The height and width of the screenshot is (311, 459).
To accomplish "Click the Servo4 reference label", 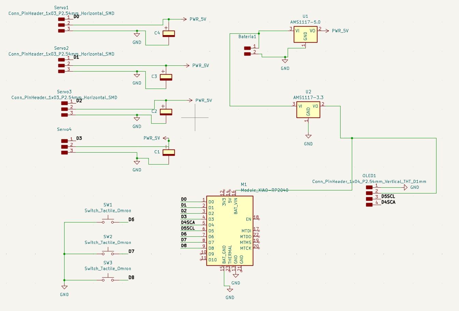I will coord(64,129).
